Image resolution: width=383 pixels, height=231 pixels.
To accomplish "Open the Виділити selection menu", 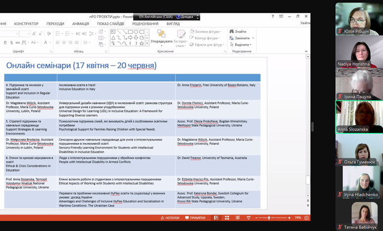I will 241,45.
